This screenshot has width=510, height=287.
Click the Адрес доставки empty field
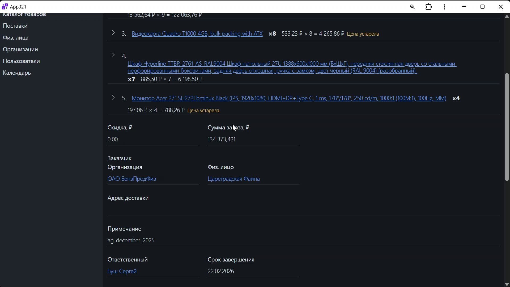pos(303,210)
